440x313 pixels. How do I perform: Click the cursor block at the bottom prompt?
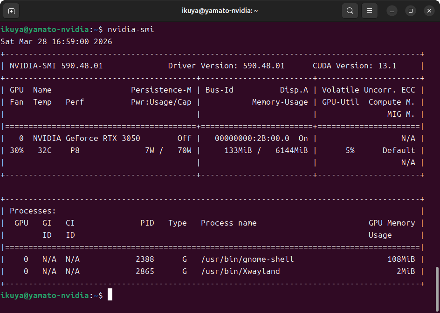(110, 295)
